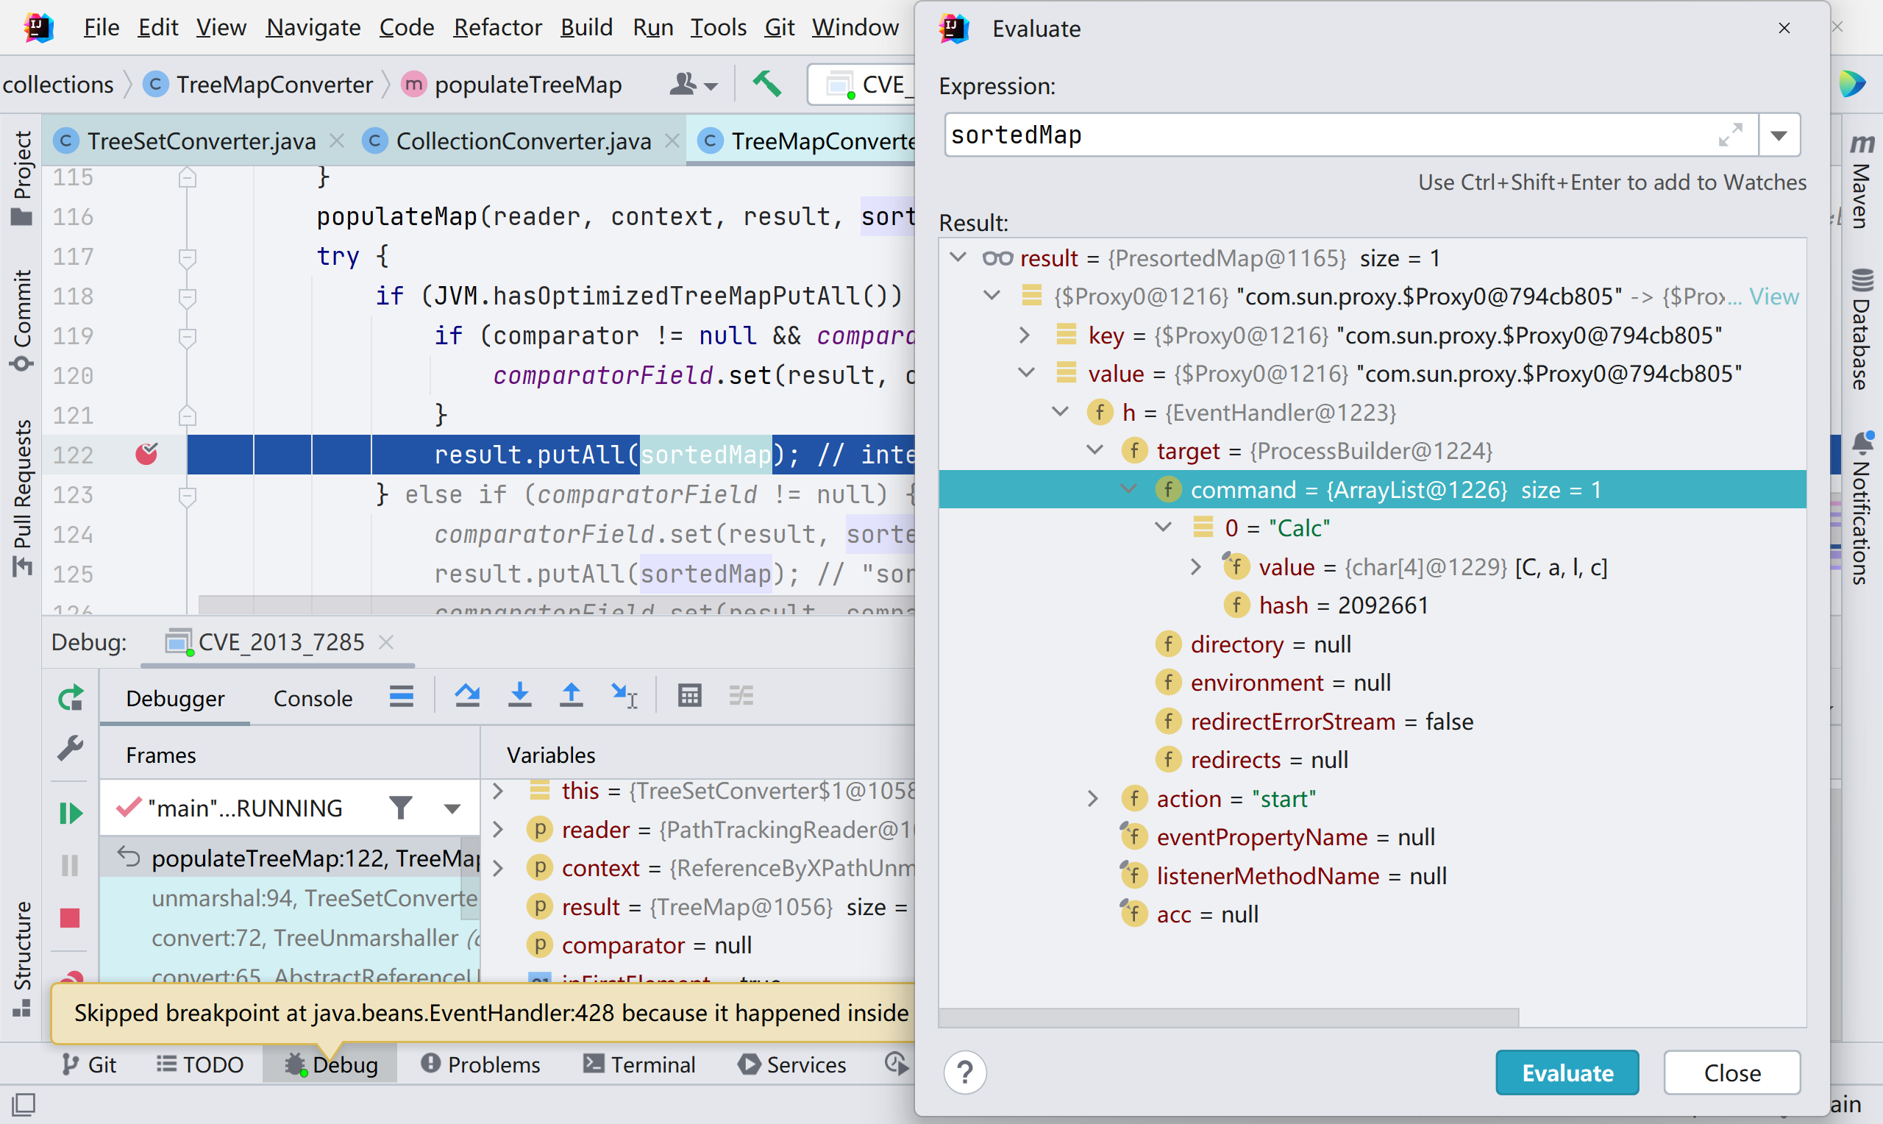Click the Resume Program icon
The height and width of the screenshot is (1124, 1883).
[71, 814]
